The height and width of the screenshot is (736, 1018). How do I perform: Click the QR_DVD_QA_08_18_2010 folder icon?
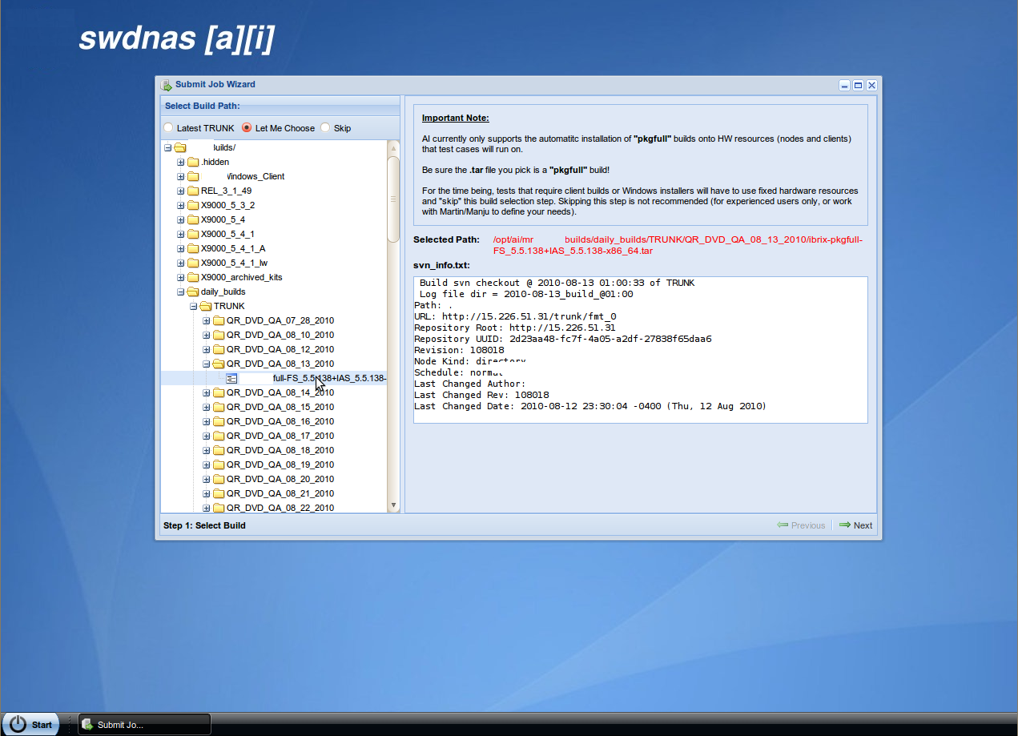219,450
